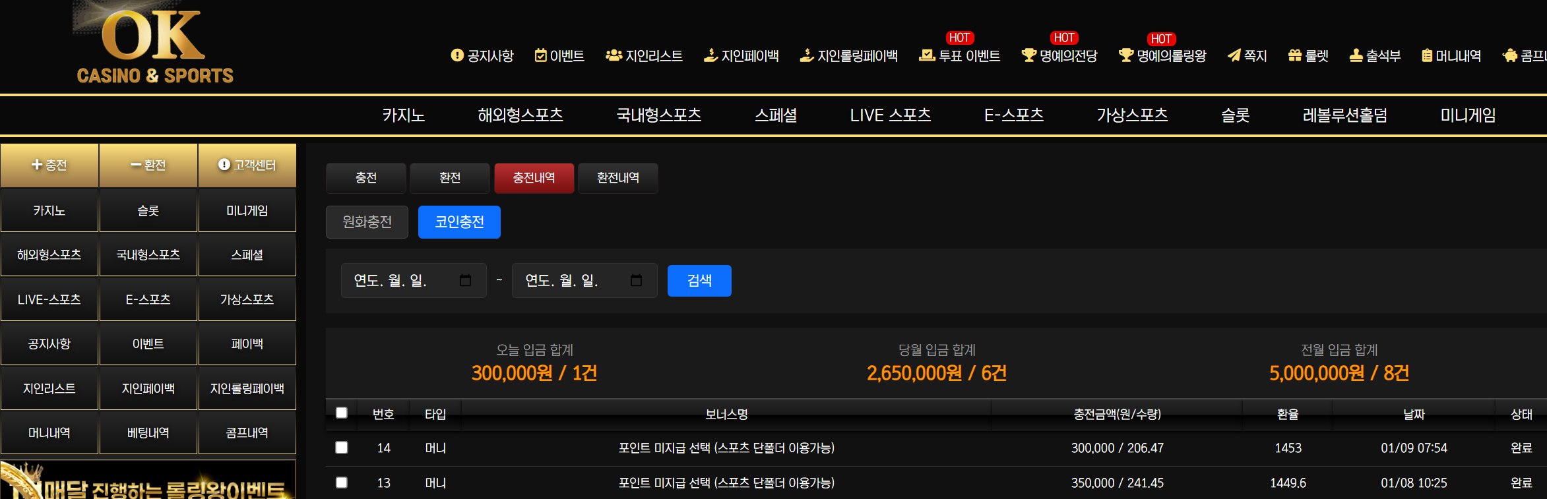Switch to the 환전내역 tab
The image size is (1547, 499).
coord(617,178)
